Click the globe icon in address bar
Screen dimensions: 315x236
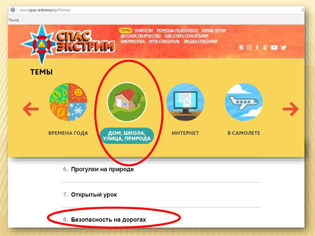point(13,10)
